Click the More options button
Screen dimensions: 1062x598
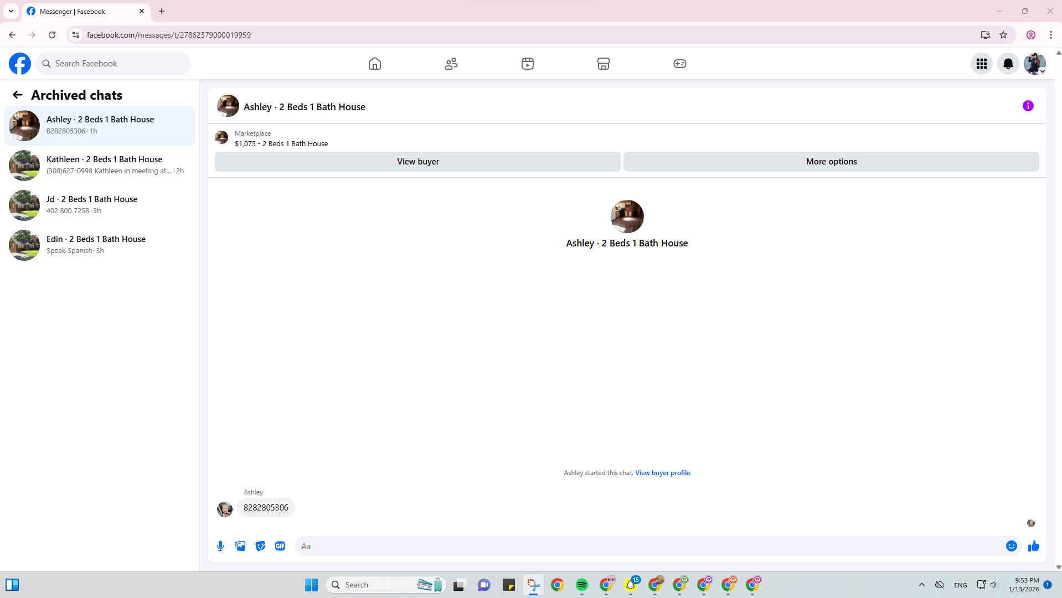pyautogui.click(x=831, y=162)
